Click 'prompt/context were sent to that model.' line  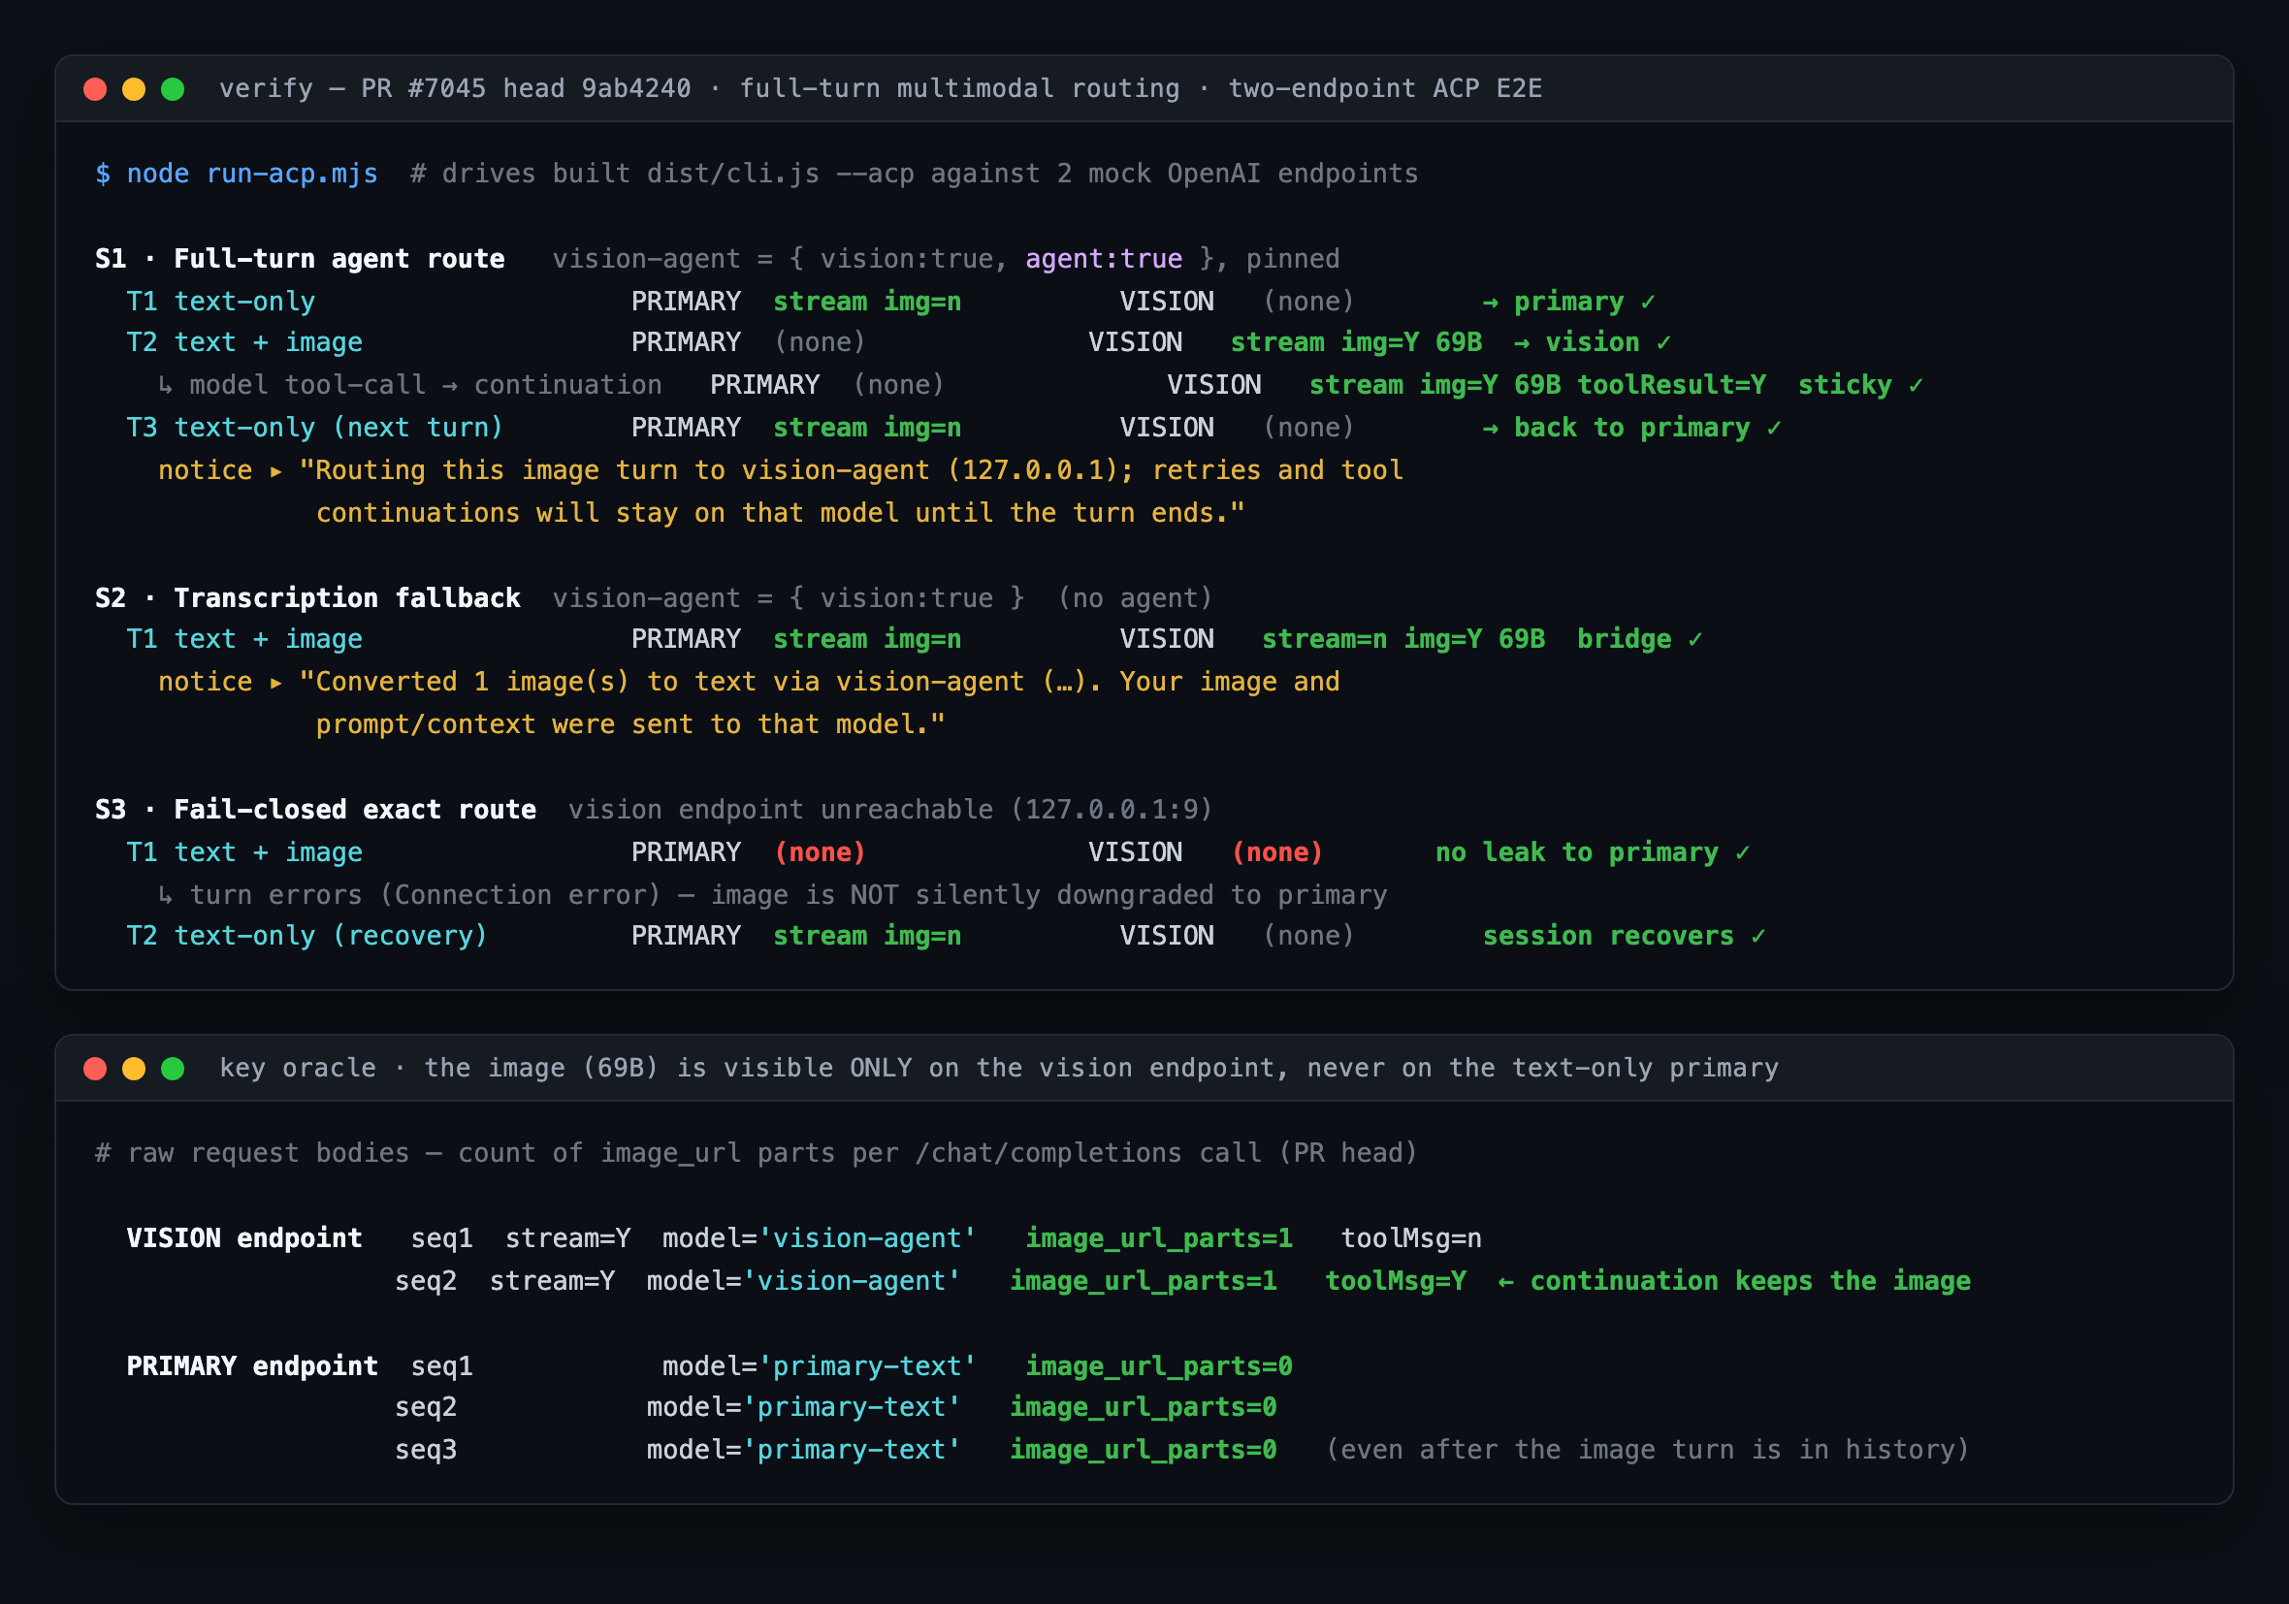coord(630,723)
